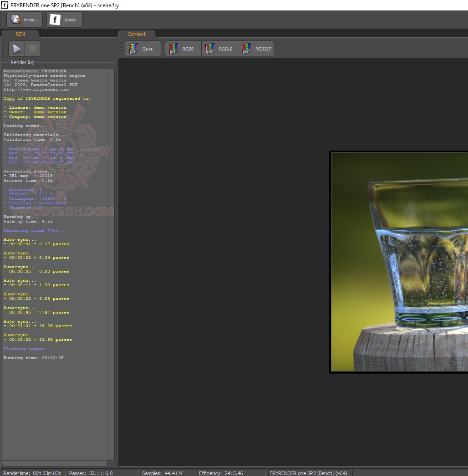Save the rendered image

143,49
